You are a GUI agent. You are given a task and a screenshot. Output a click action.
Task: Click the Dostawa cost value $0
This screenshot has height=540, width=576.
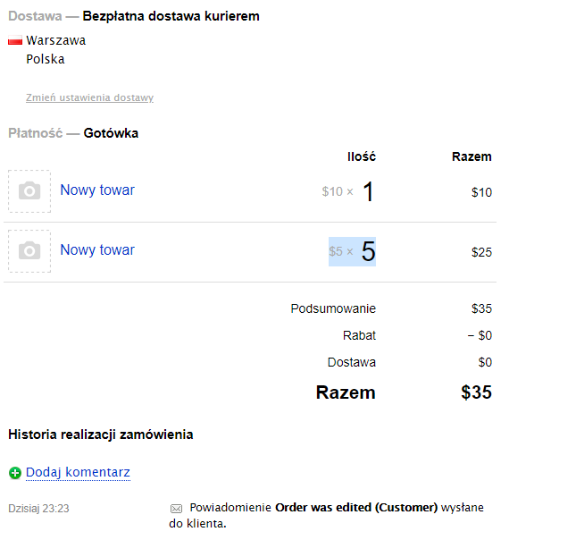click(485, 362)
